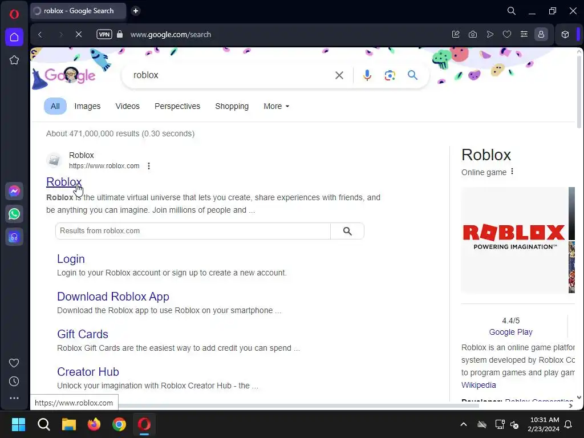Start voice search with microphone icon
The width and height of the screenshot is (584, 438).
367,75
